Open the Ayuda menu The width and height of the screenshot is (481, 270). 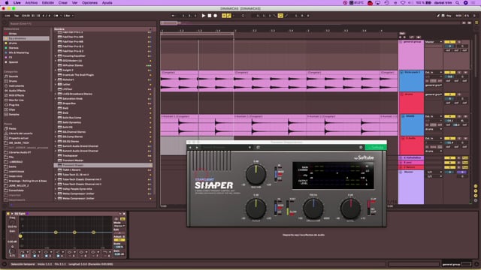pos(107,3)
